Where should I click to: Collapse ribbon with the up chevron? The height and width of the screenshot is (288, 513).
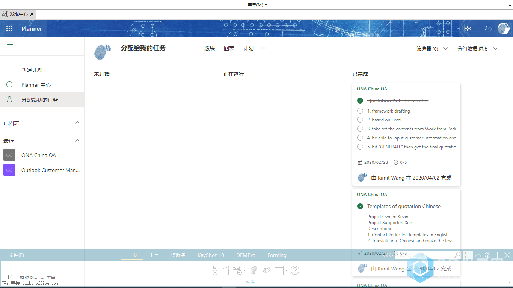click(478, 255)
